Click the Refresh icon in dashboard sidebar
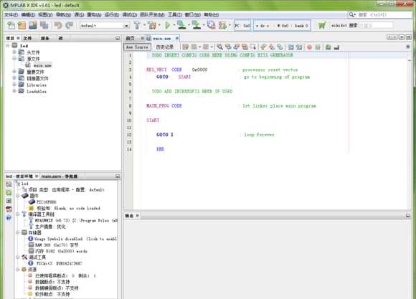The height and width of the screenshot is (299, 416). point(9,192)
